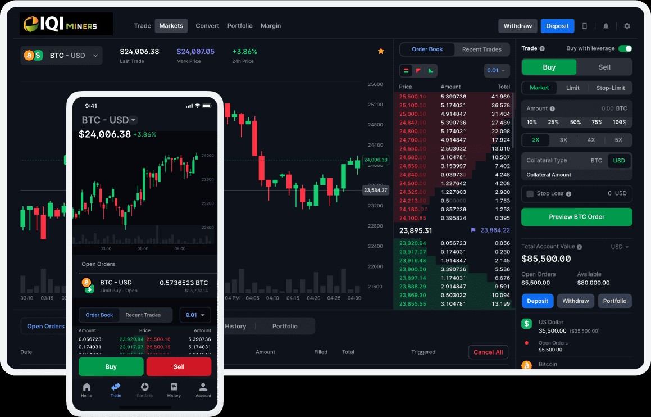Image resolution: width=651 pixels, height=417 pixels.
Task: Expand the 0.01 order book grouping dropdown
Action: 497,71
